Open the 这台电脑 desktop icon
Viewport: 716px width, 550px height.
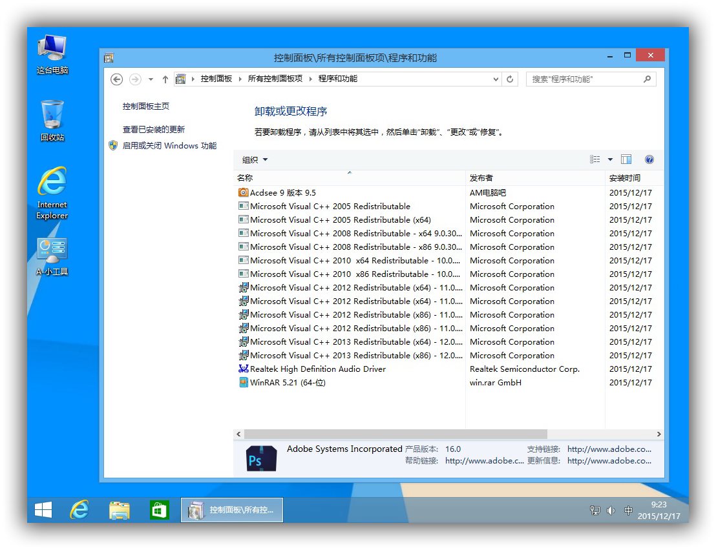pyautogui.click(x=52, y=54)
